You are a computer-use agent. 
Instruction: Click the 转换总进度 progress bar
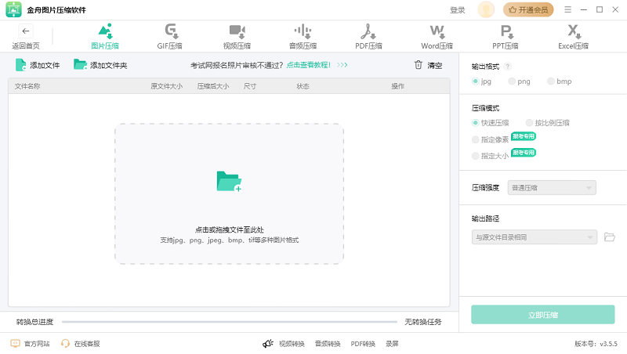tap(229, 321)
